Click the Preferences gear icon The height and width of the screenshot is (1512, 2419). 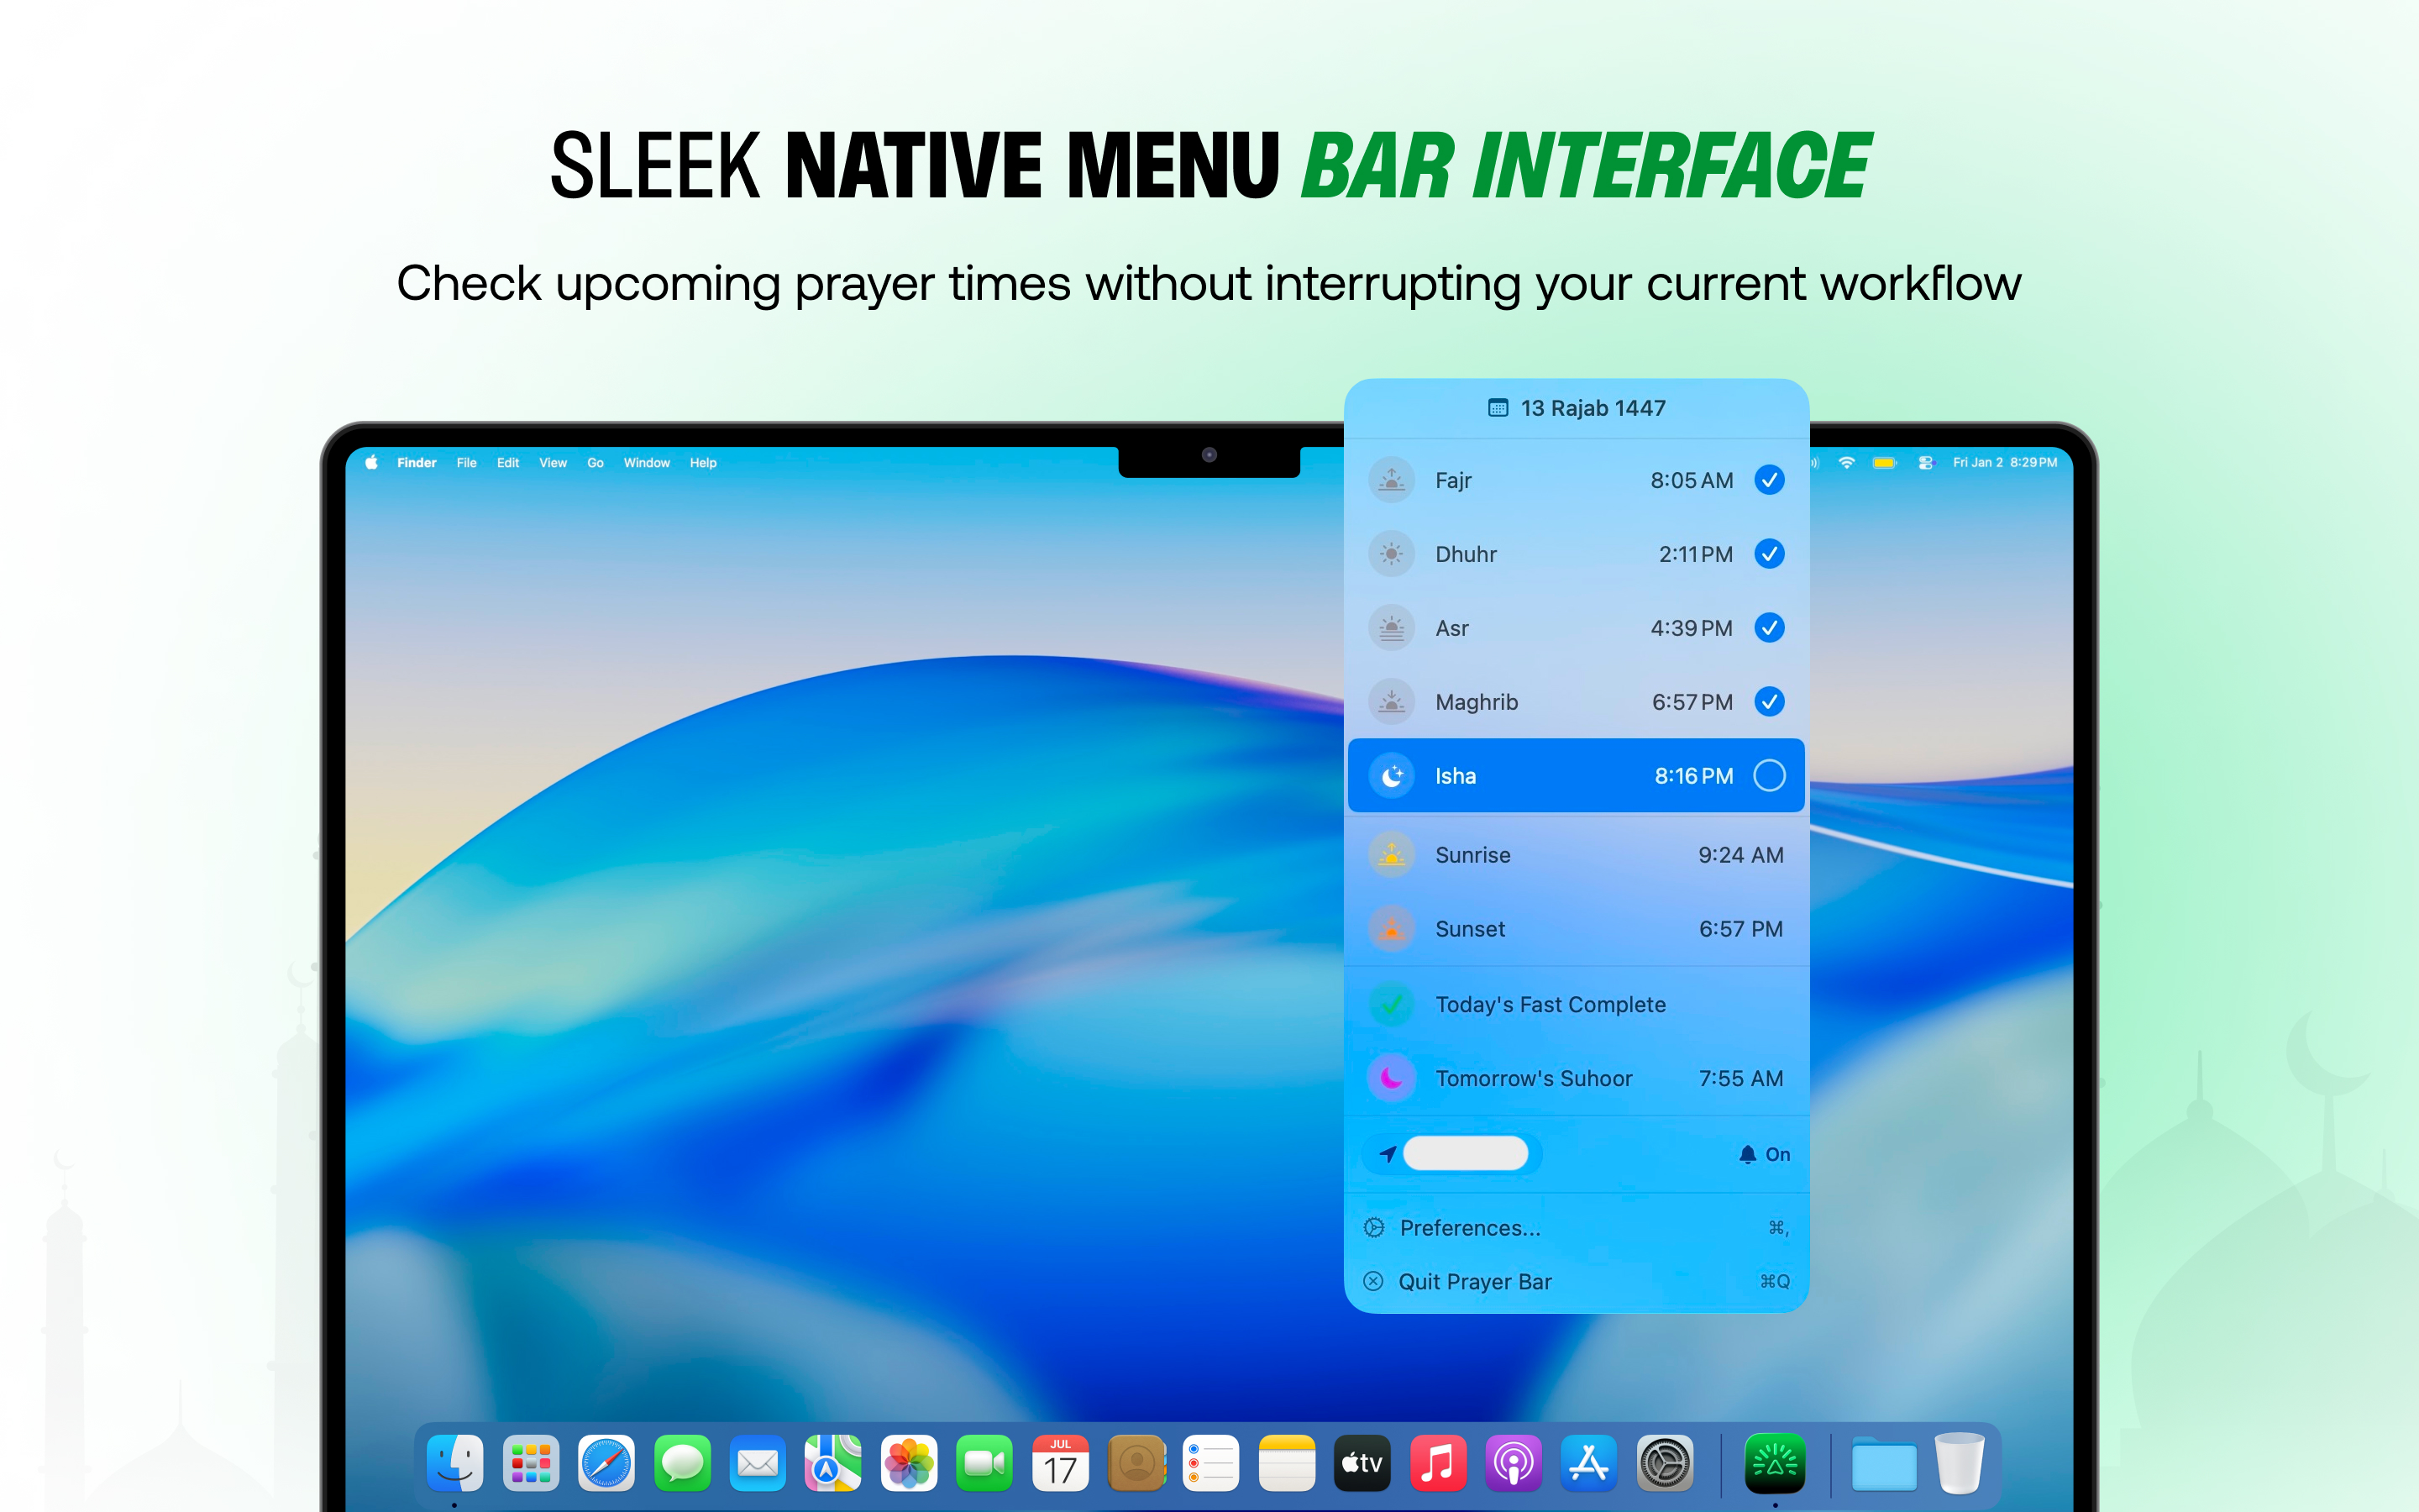1374,1228
